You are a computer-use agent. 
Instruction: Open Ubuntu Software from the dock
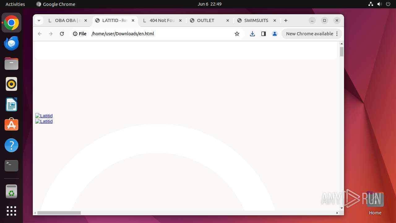coord(11,125)
